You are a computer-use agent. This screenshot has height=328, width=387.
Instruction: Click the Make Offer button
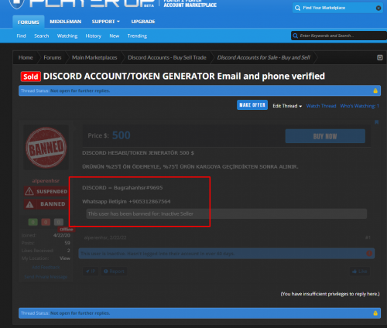[x=252, y=105]
